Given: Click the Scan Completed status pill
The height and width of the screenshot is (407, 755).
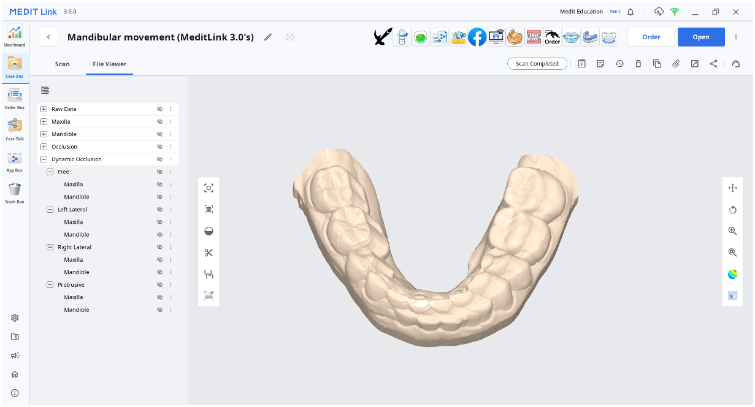Looking at the screenshot, I should 537,63.
